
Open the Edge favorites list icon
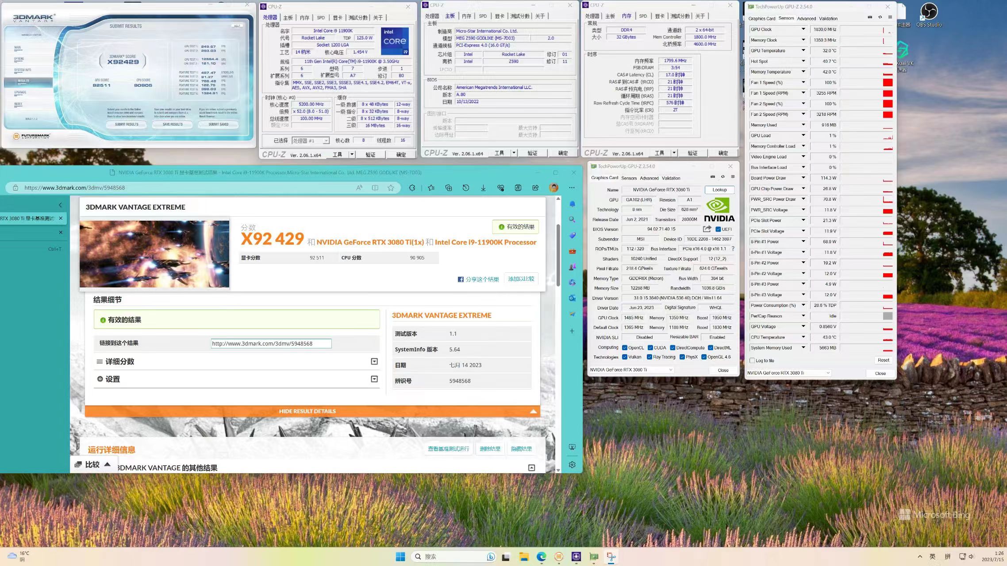tap(431, 187)
